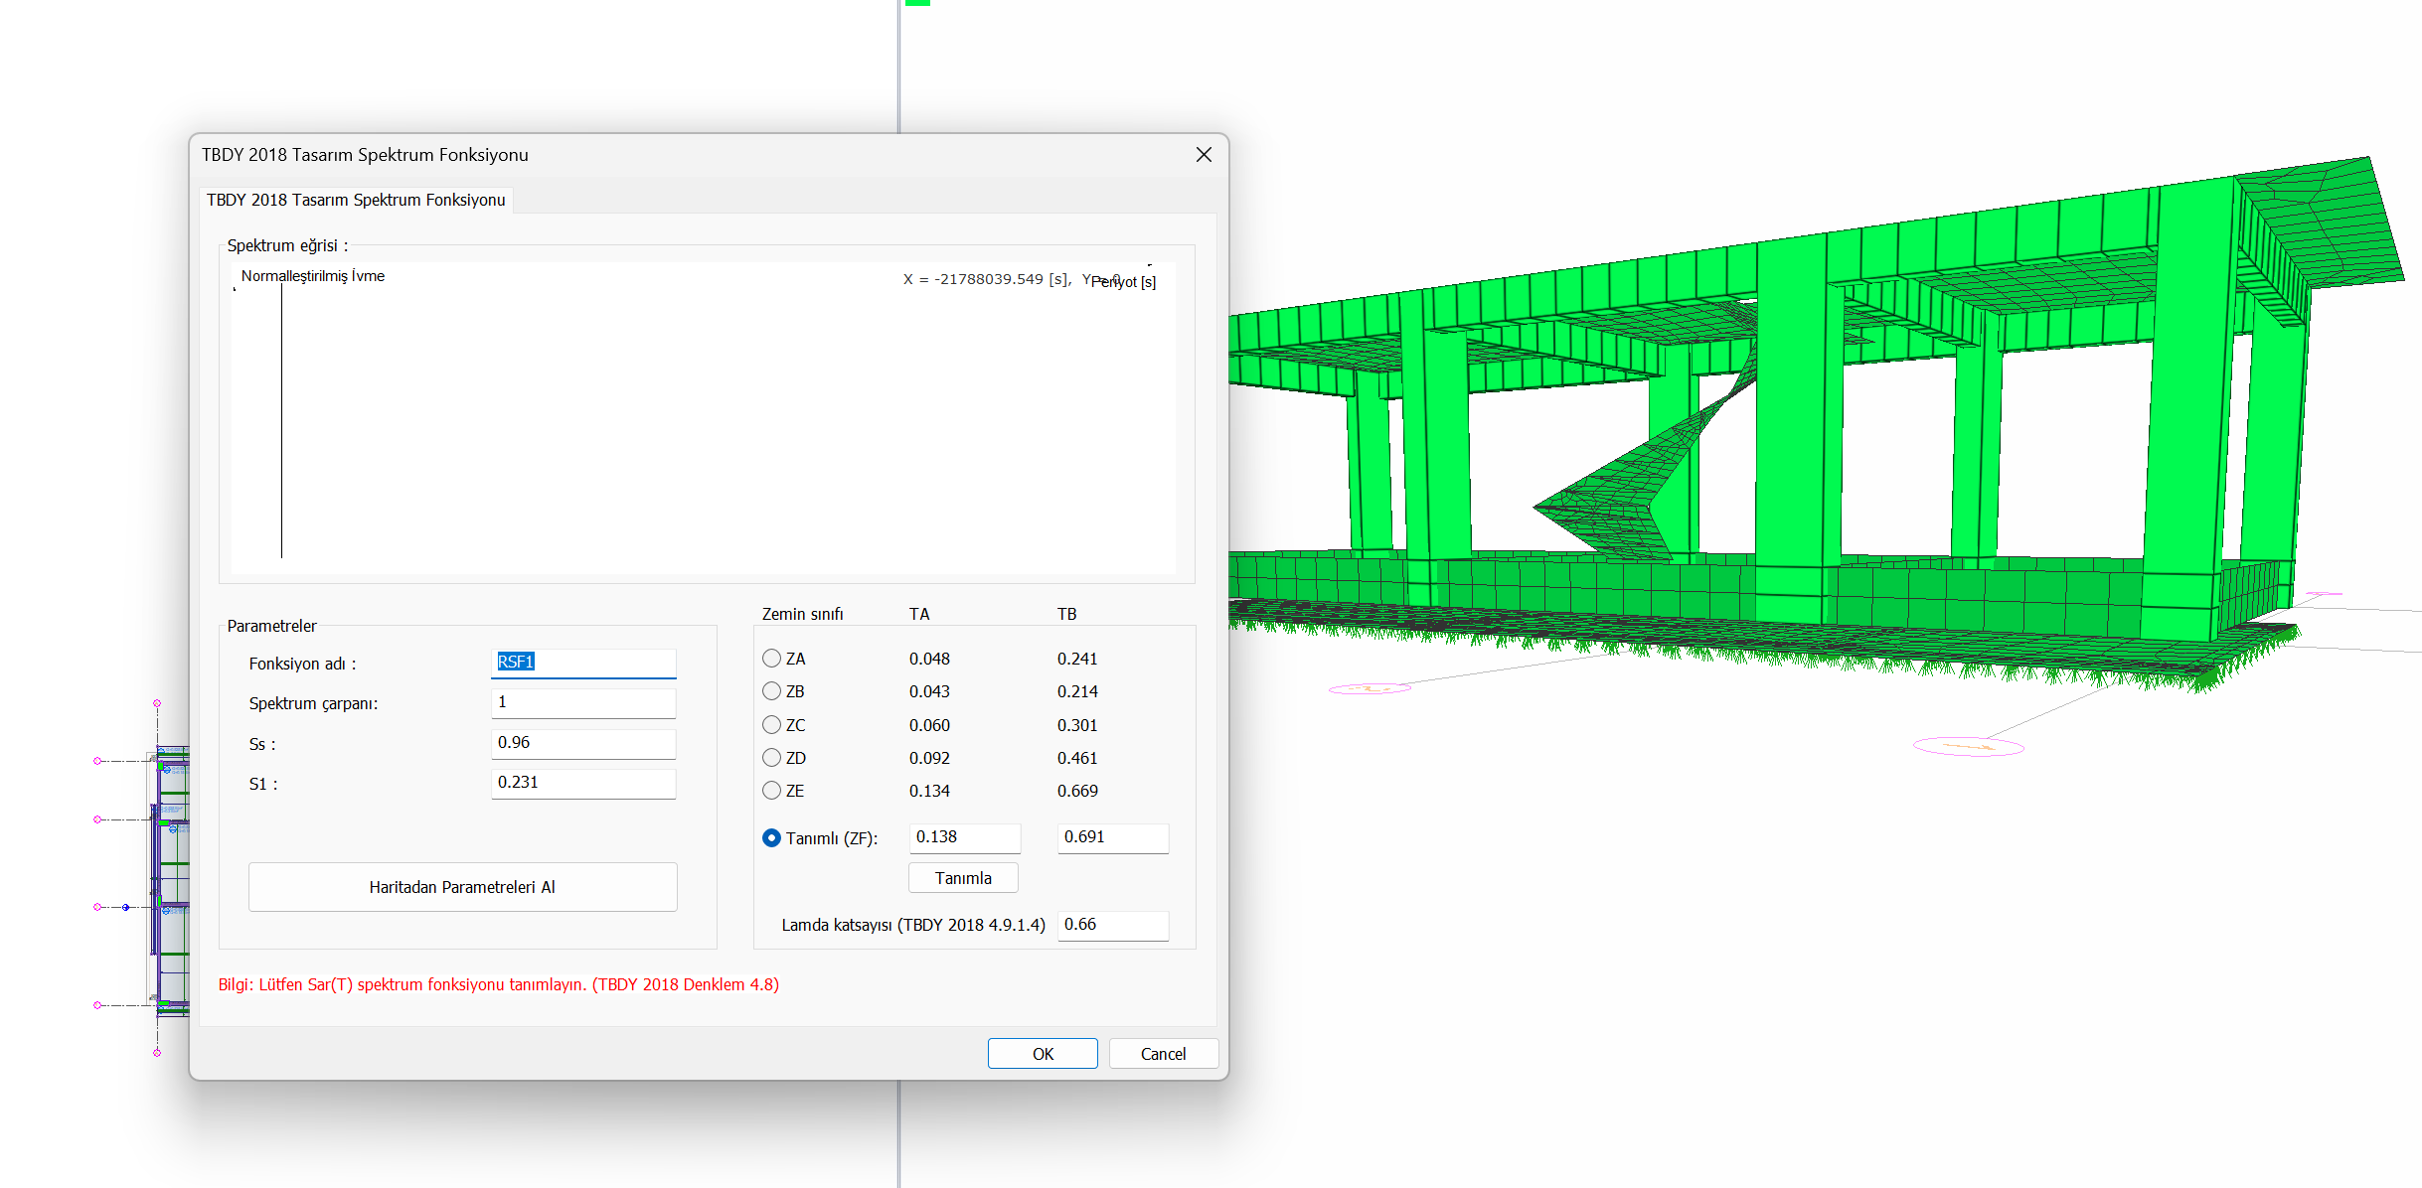Click the Tanımla button

pyautogui.click(x=963, y=878)
